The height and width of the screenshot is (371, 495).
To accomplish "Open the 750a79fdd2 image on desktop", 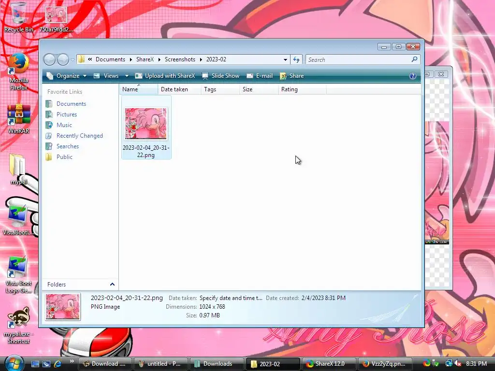I will 56,19.
